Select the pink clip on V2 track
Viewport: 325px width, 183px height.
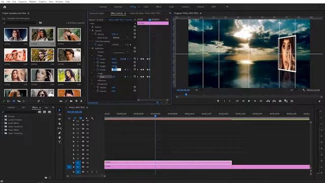(168, 163)
